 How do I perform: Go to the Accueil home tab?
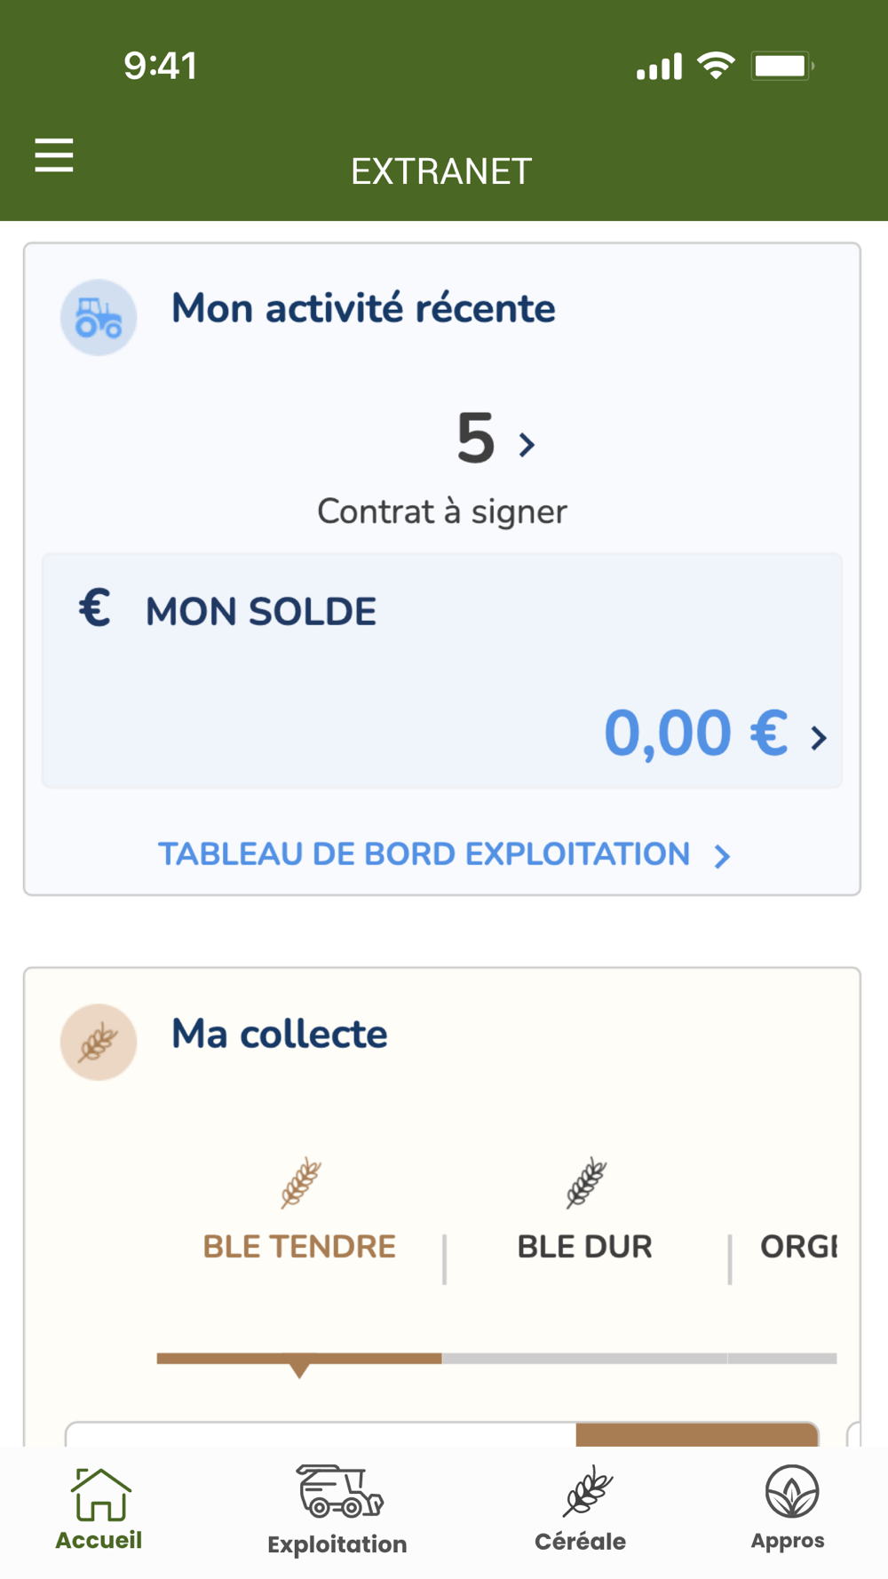coord(99,1508)
